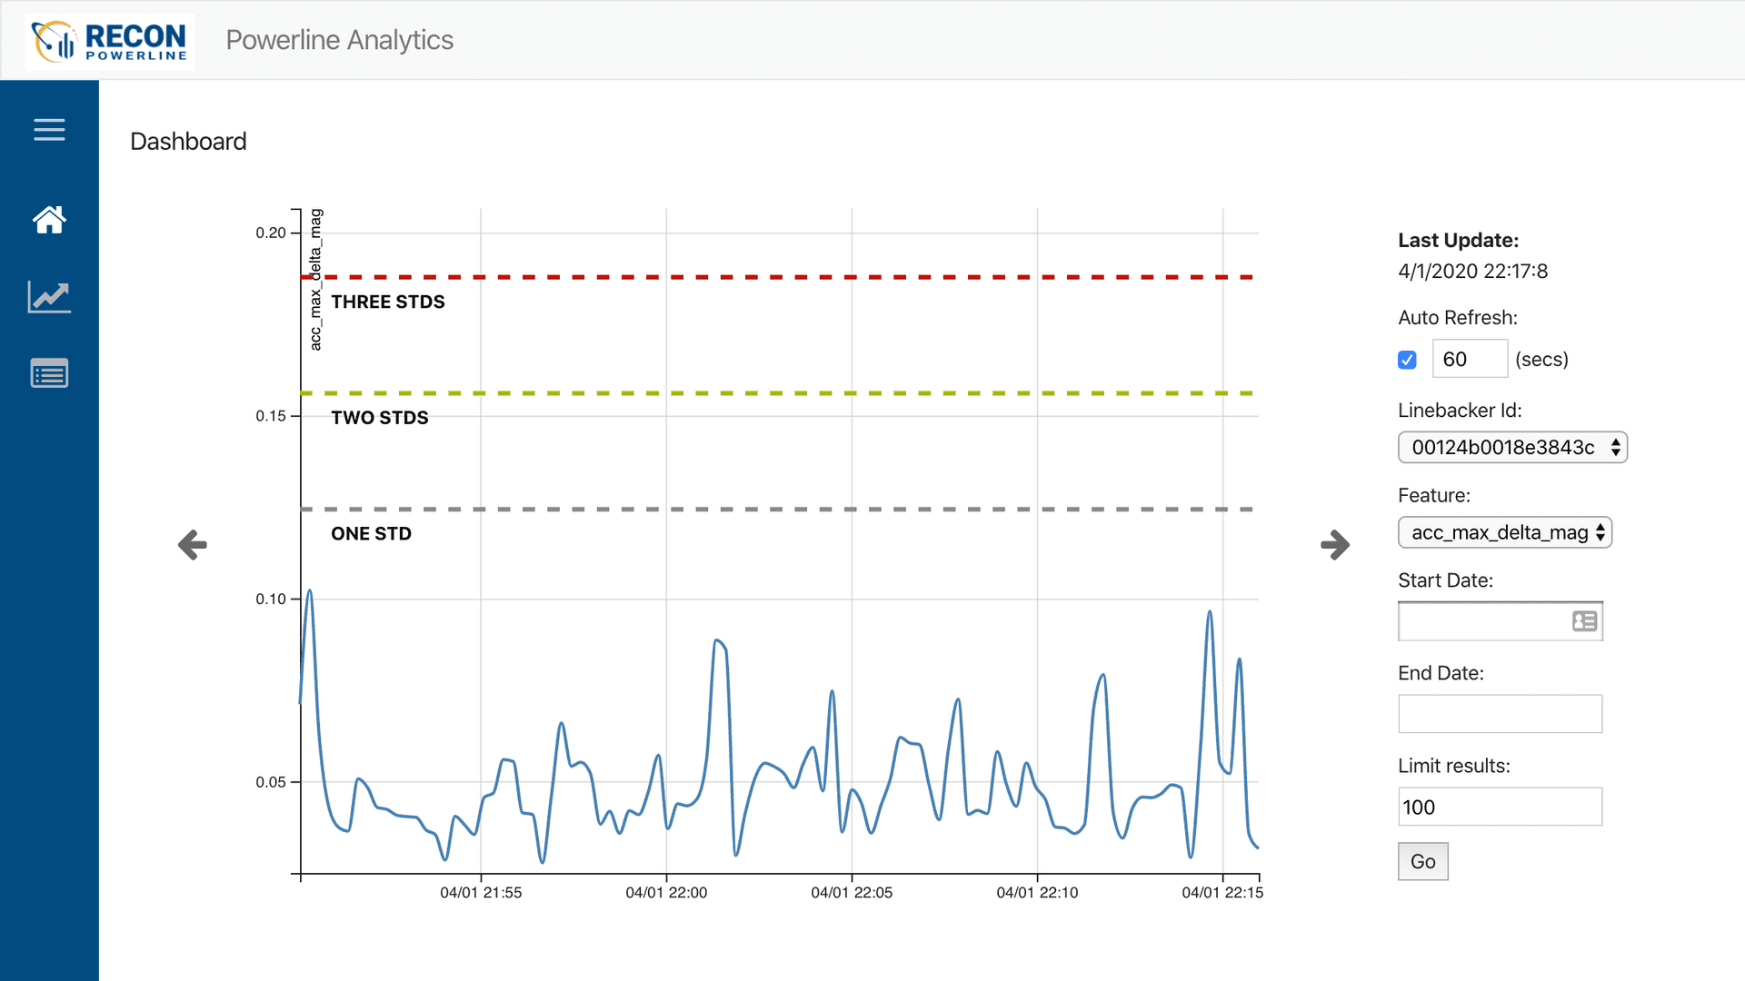Click the 04/01 22:10 x-axis label
The width and height of the screenshot is (1745, 981).
1037,893
